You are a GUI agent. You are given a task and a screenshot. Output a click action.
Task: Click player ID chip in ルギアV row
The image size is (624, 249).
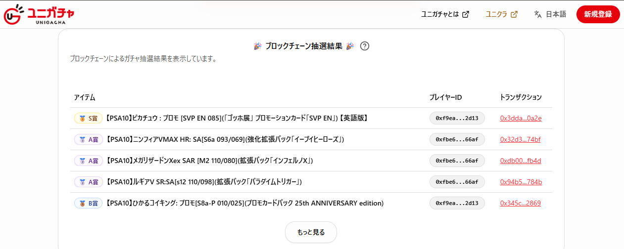[457, 182]
